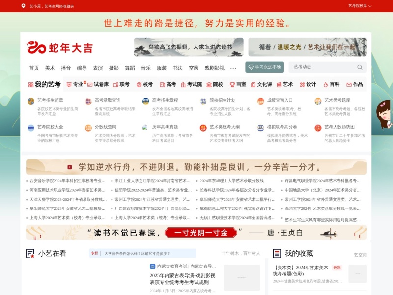The width and height of the screenshot is (393, 295).
Task: Open the 美术 navigation item
Action: point(50,68)
